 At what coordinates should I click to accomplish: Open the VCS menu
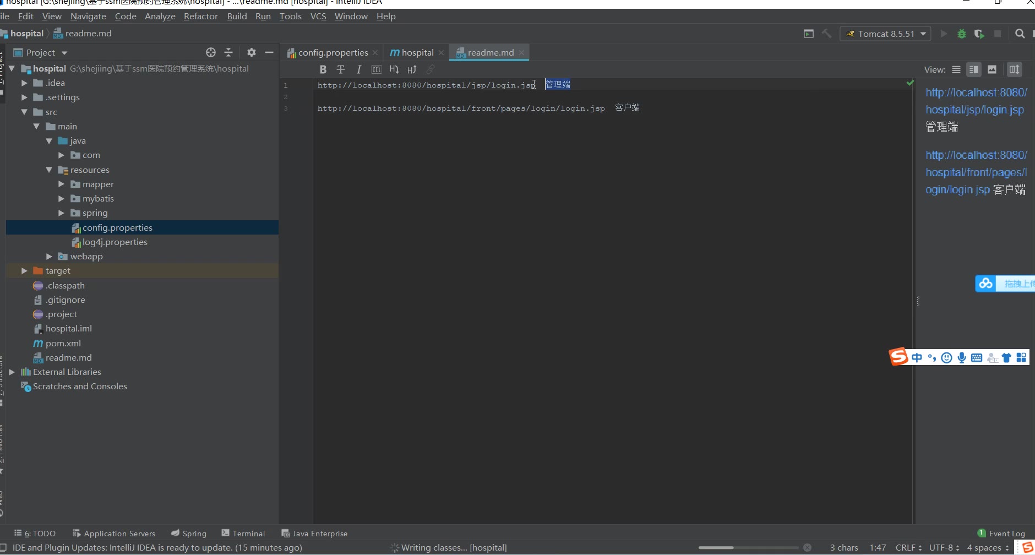coord(318,17)
